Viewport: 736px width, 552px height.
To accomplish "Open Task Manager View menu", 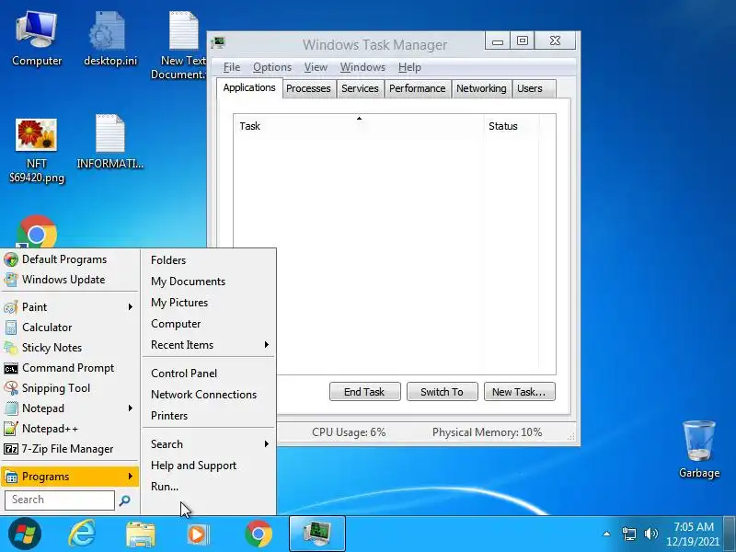I will 316,67.
